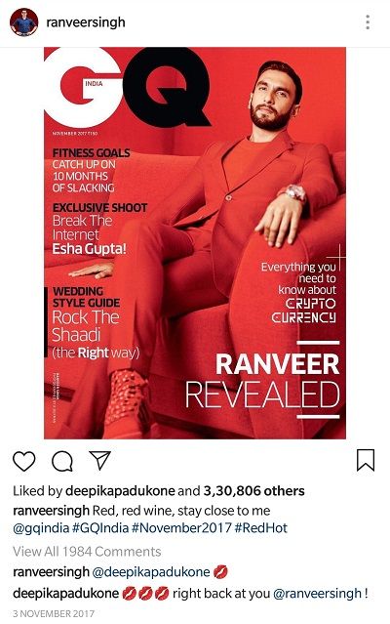The width and height of the screenshot is (390, 624).
Task: Open the list of 3,30,806 others
Action: (254, 491)
